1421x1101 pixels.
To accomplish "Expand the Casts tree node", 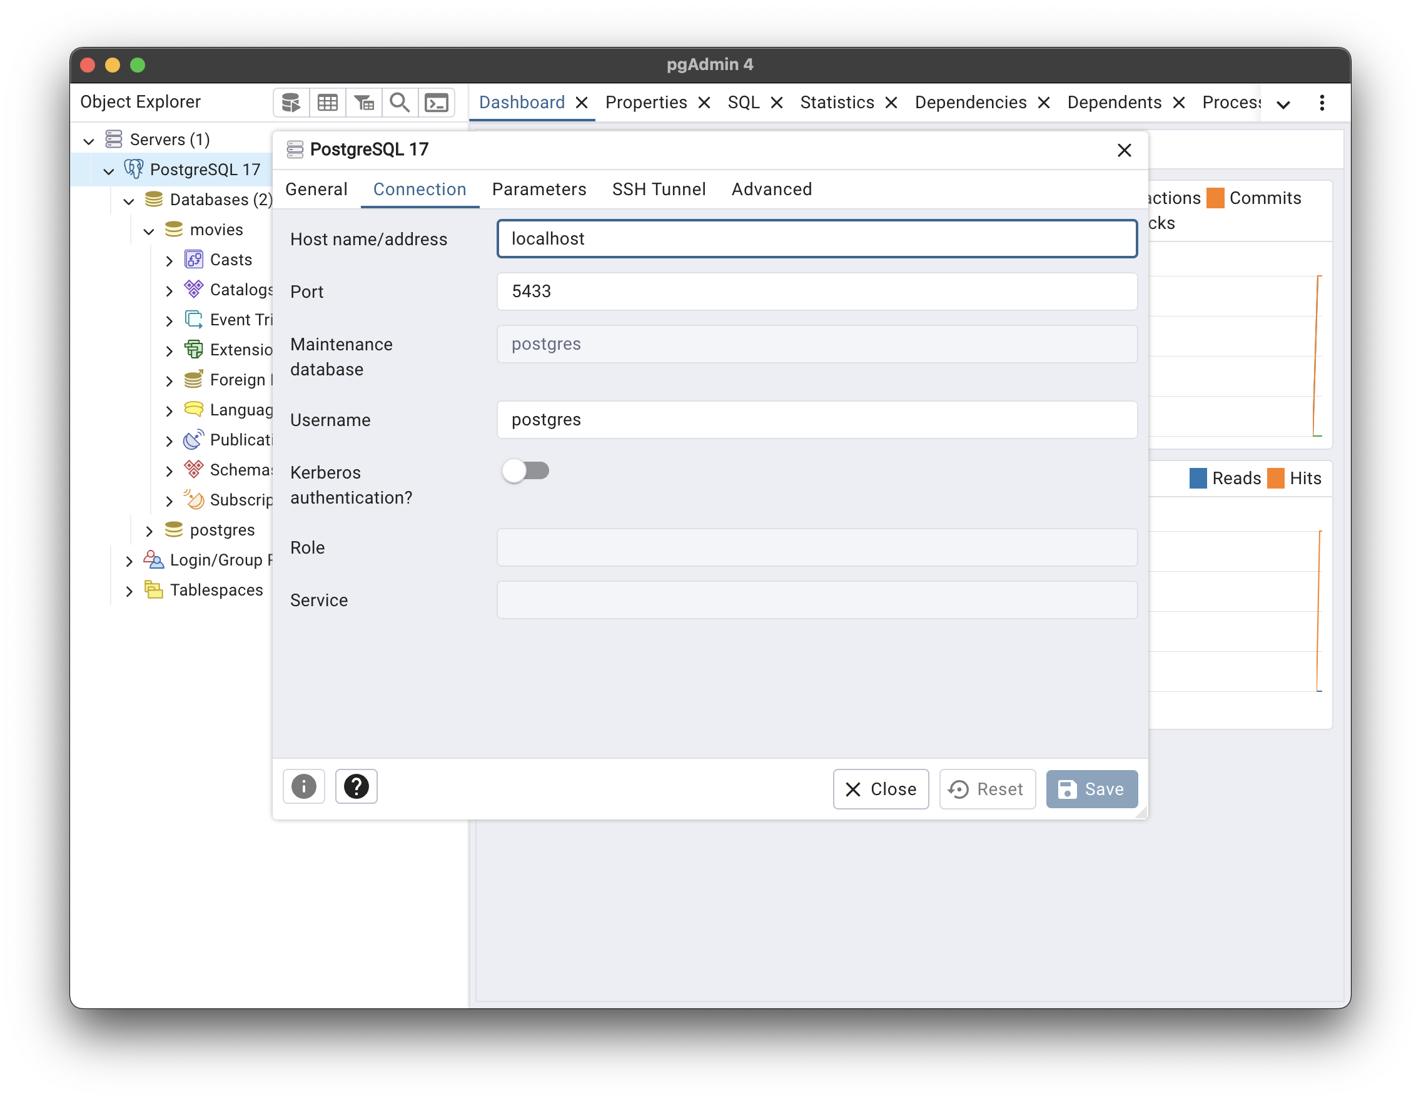I will pyautogui.click(x=169, y=261).
